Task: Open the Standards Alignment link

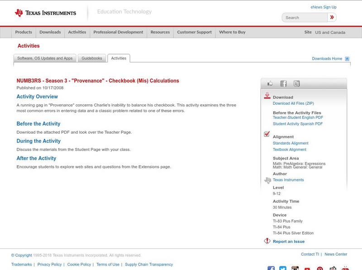Action: [291, 143]
